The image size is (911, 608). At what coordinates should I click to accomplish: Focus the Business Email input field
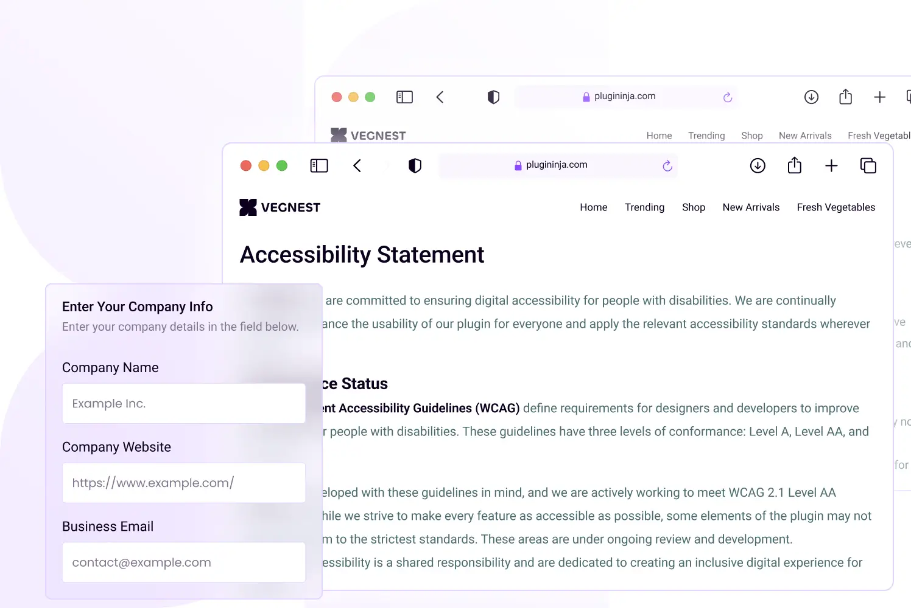[184, 562]
